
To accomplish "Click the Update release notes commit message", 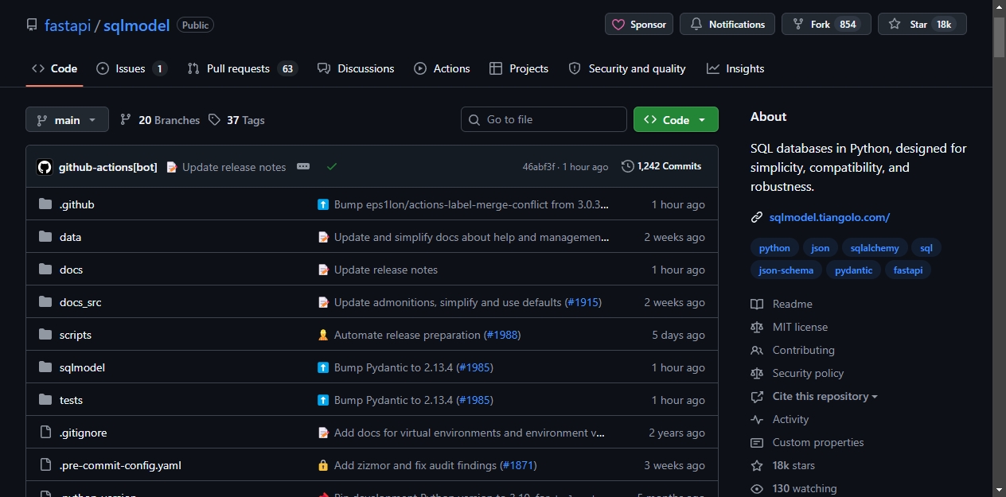I will [x=234, y=167].
